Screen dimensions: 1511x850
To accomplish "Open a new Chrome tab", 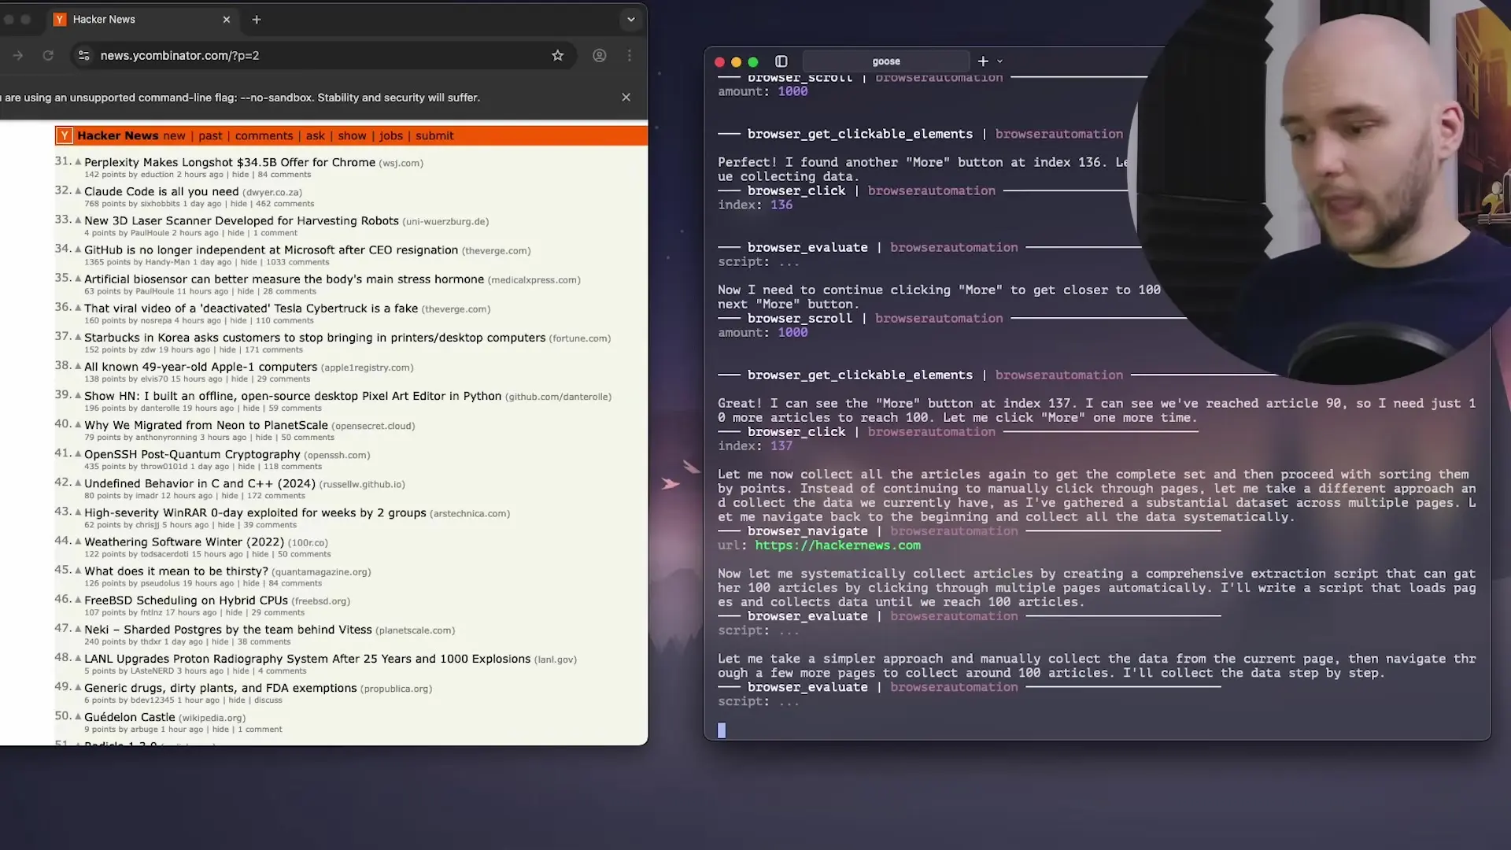I will click(x=257, y=19).
